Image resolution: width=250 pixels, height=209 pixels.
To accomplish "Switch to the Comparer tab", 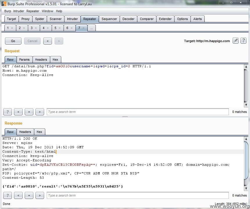I will pyautogui.click(x=147, y=19).
